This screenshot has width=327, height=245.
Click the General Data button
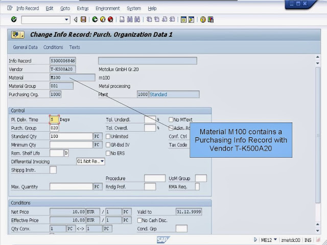click(x=25, y=47)
